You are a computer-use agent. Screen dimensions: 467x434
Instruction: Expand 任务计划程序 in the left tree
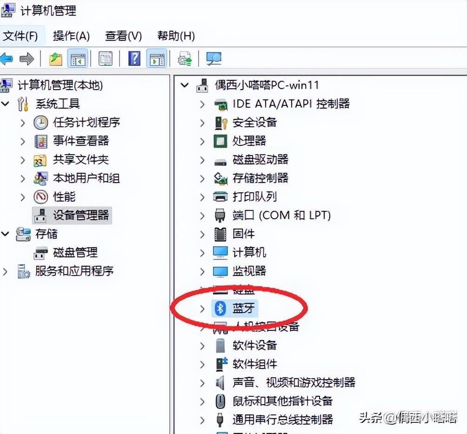(x=23, y=123)
